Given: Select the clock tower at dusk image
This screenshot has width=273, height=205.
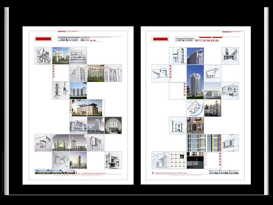Looking at the screenshot, I should tap(78, 160).
